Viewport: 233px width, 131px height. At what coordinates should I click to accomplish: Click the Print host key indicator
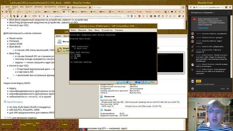(152, 82)
